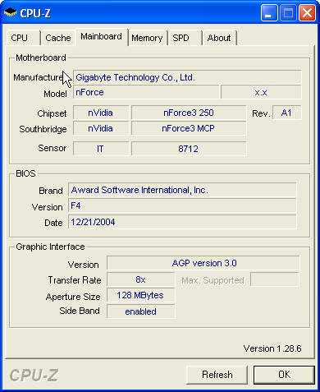Close the CPU-Z window
This screenshot has height=392, width=320.
(307, 13)
